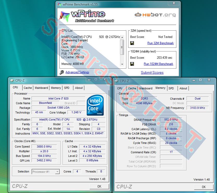Open Cache tab in right CPU-Z

132,88
